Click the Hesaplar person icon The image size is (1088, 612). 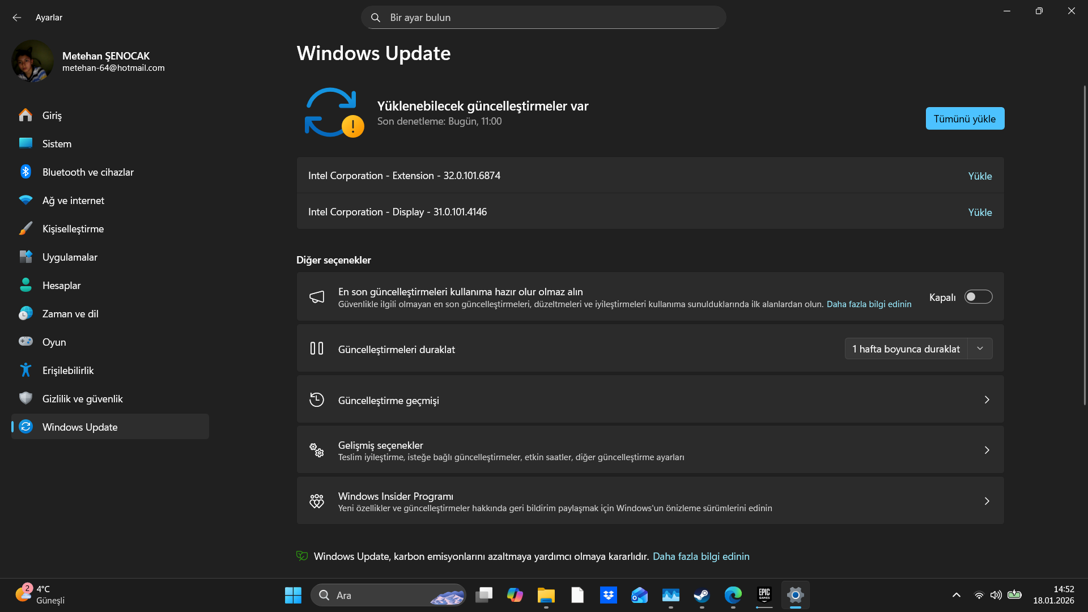[x=25, y=285]
